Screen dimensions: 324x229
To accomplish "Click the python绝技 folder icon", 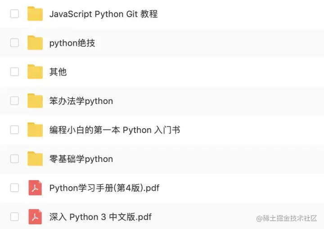I will [35, 43].
